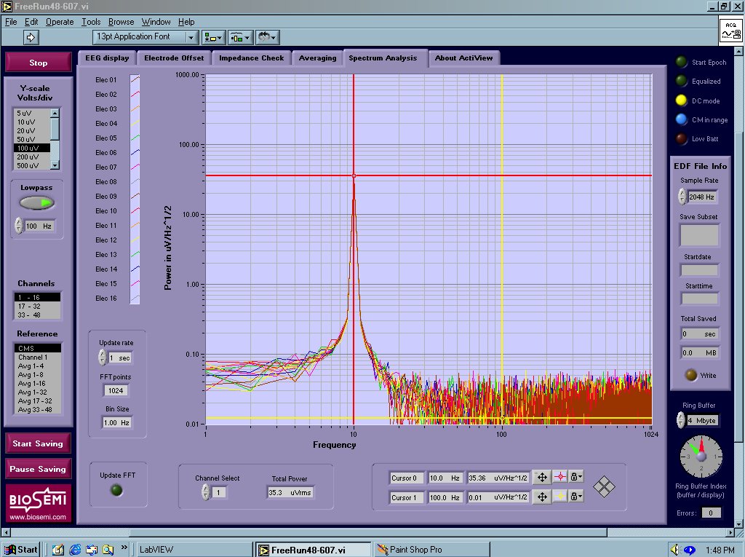Click the cursor mover diamond pad
This screenshot has height=557, width=745.
pos(603,487)
